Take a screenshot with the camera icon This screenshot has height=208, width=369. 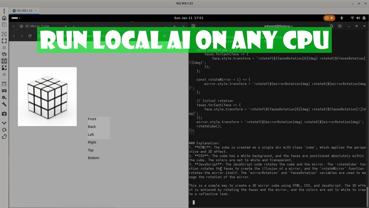(x=4, y=114)
